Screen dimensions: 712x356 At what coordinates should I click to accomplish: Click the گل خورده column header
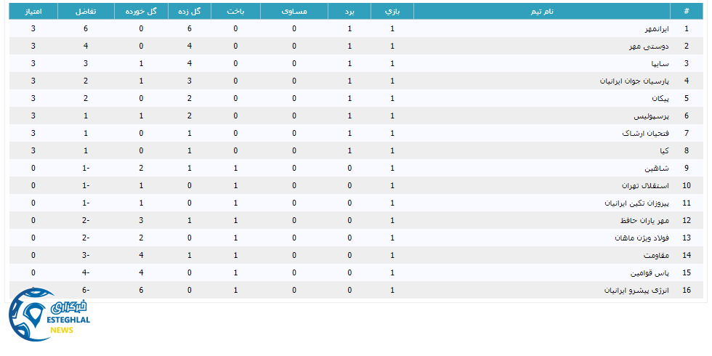point(141,11)
